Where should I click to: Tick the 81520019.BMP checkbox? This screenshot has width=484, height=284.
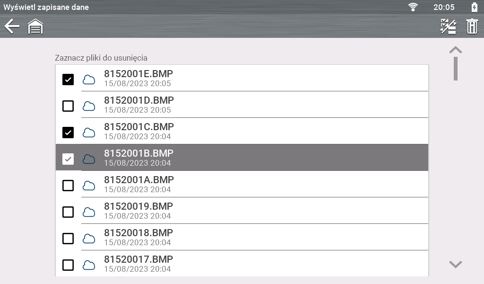[68, 212]
